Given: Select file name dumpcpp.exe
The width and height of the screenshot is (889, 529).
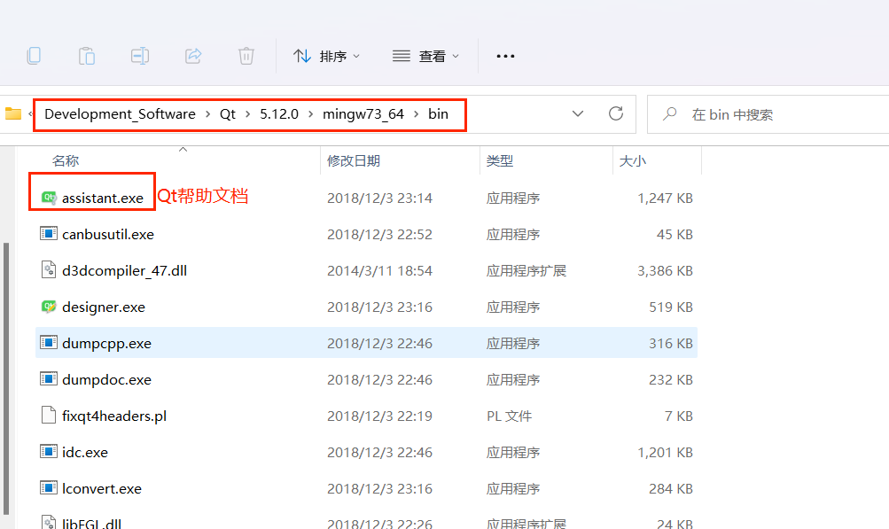Looking at the screenshot, I should click(x=106, y=343).
